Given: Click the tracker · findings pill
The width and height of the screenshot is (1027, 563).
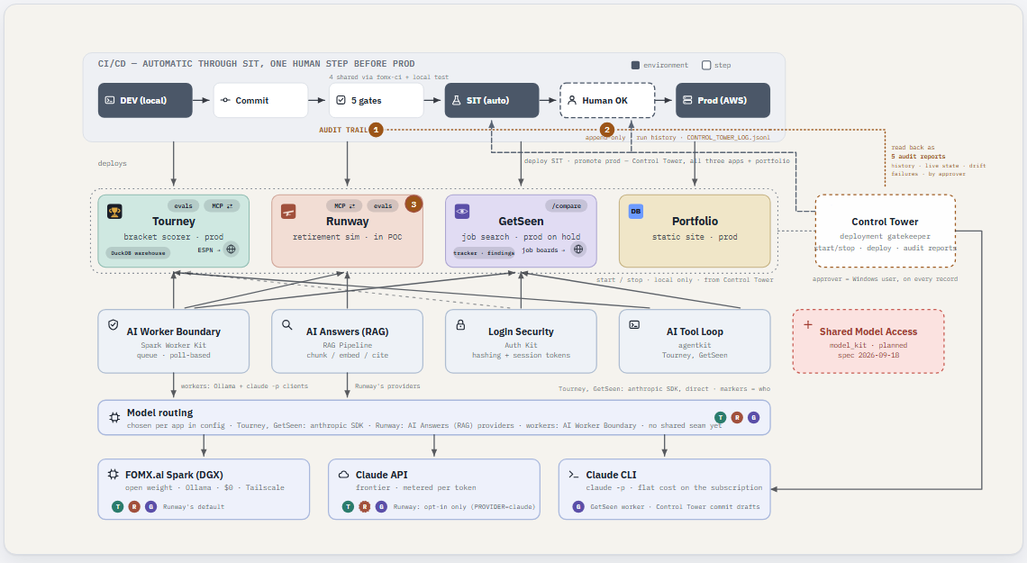Looking at the screenshot, I should (484, 253).
